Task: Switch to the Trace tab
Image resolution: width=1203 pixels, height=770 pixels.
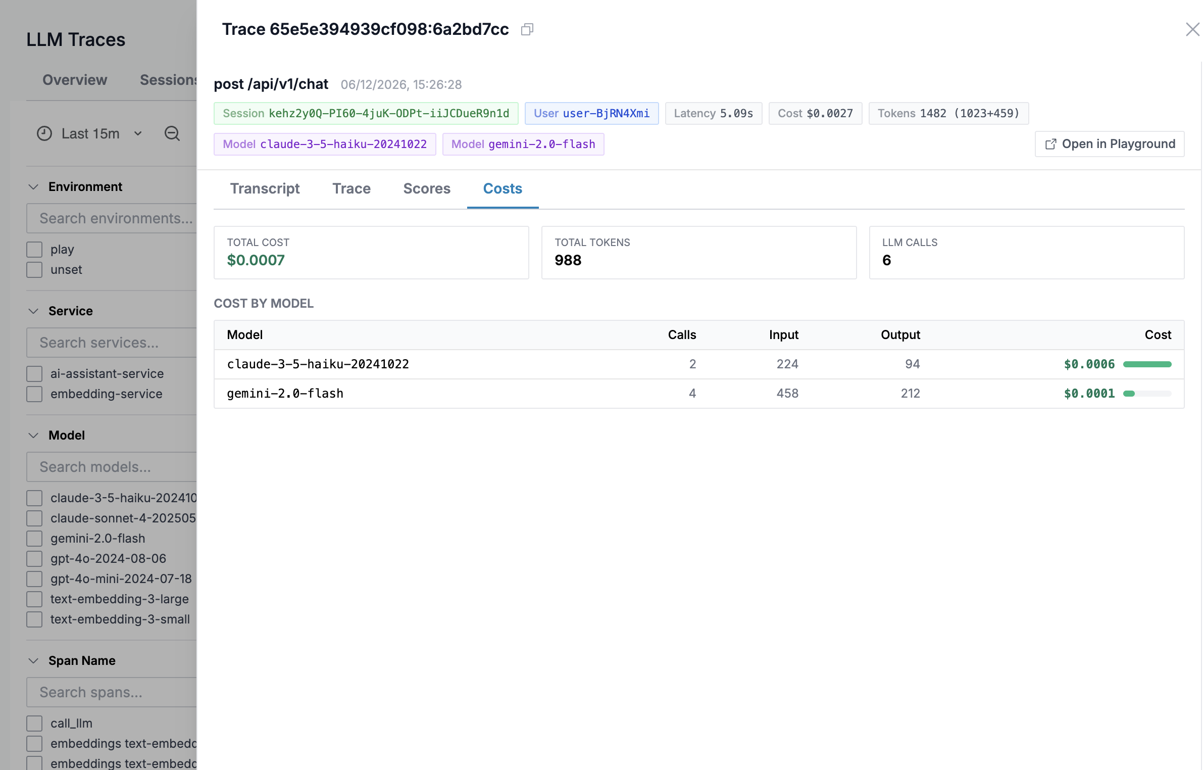Action: [352, 188]
